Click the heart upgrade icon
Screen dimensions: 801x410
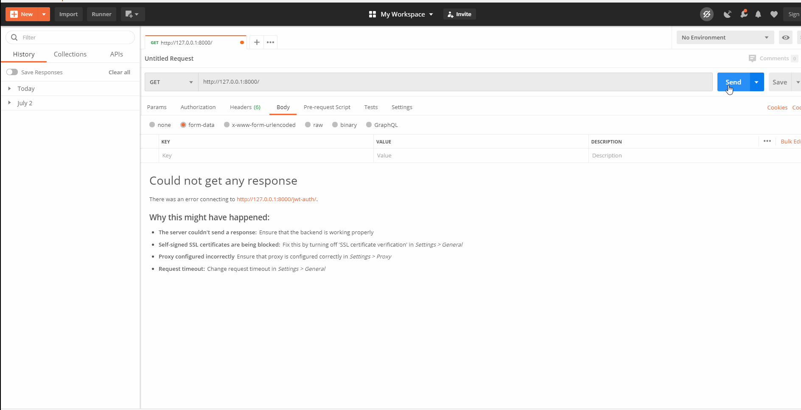point(774,14)
